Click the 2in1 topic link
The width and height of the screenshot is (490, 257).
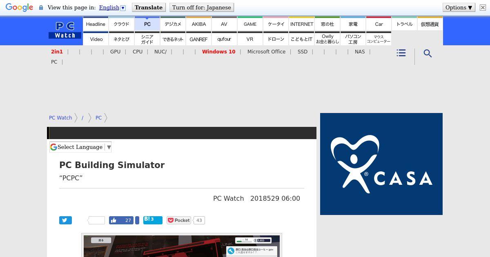(57, 52)
